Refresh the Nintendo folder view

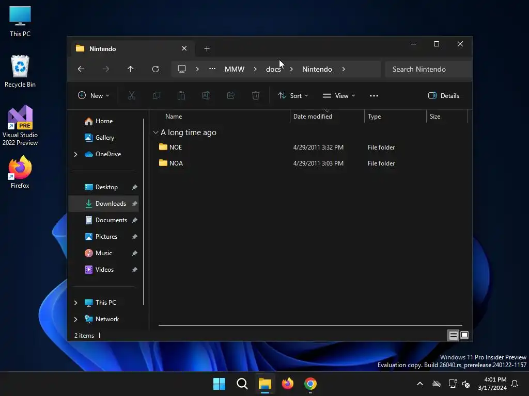coord(155,69)
